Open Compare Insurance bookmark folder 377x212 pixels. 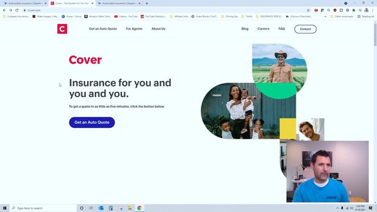(x=16, y=16)
